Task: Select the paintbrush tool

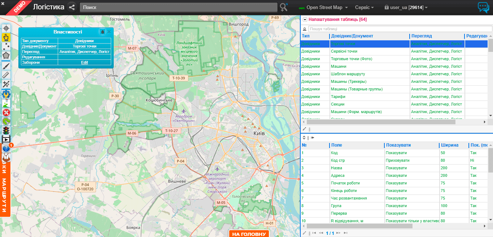Action: pos(6,65)
